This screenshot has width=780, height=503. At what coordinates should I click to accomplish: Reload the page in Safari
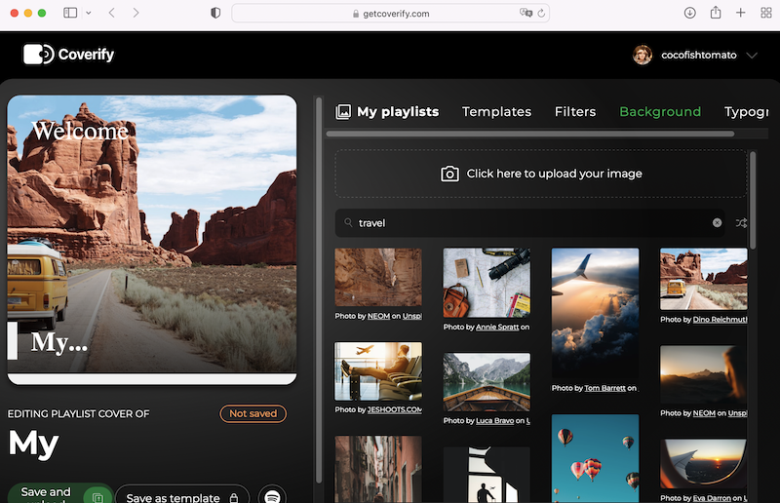tap(542, 14)
